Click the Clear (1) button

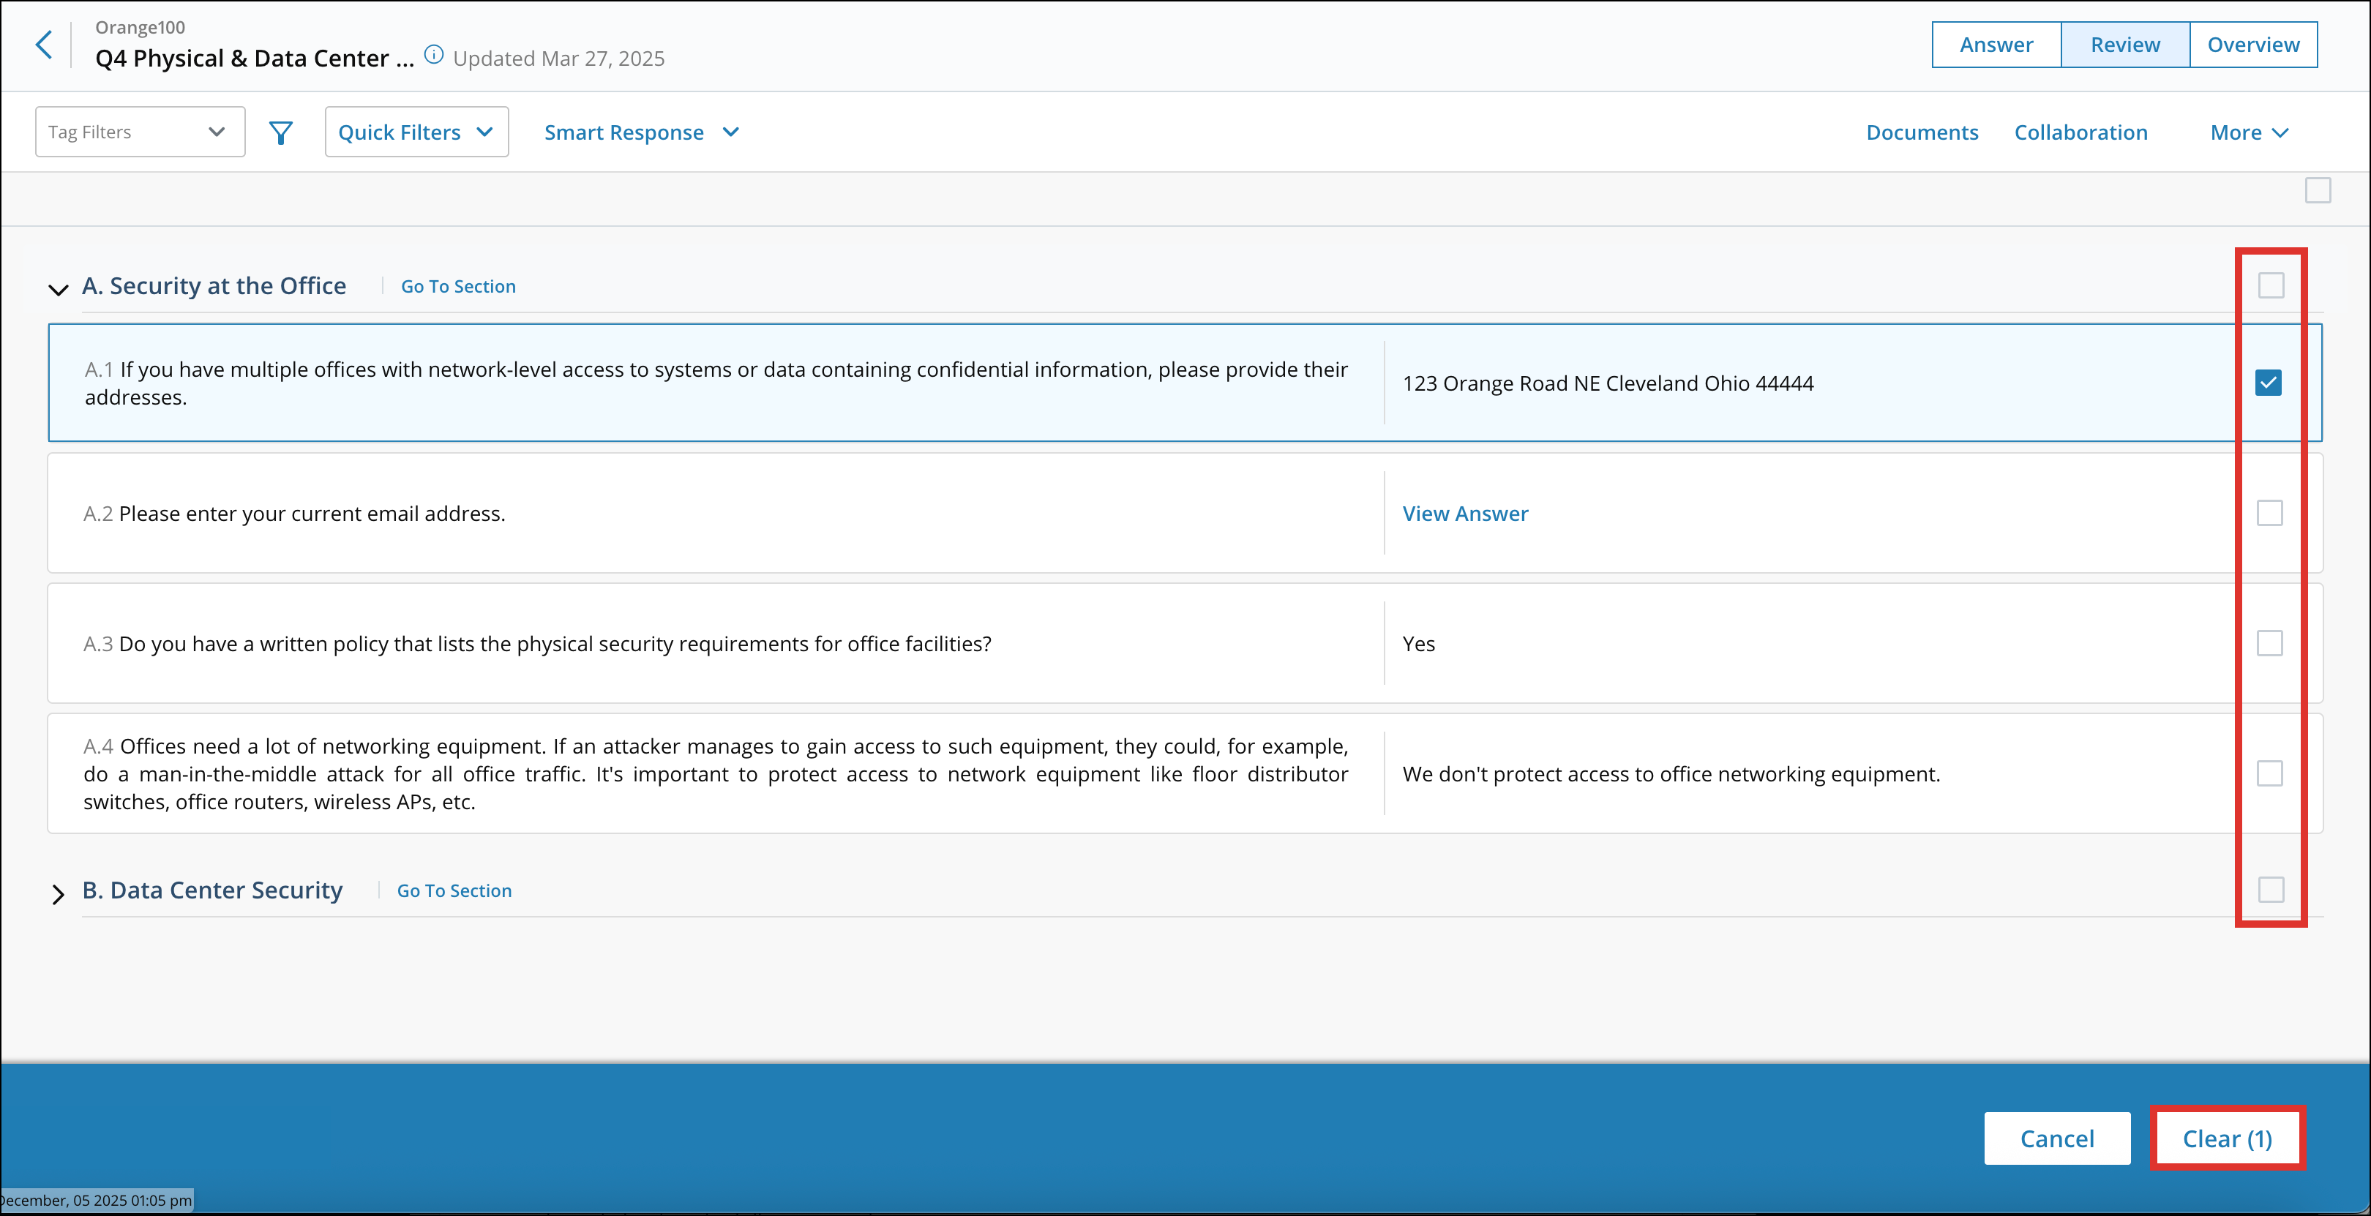click(2228, 1138)
